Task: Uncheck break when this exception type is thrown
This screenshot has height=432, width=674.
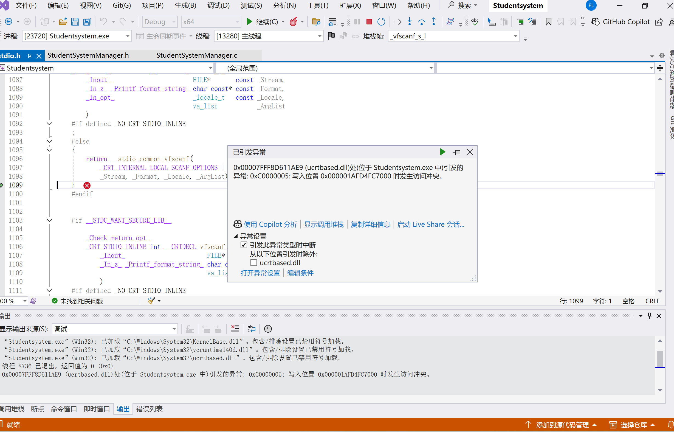Action: 244,245
